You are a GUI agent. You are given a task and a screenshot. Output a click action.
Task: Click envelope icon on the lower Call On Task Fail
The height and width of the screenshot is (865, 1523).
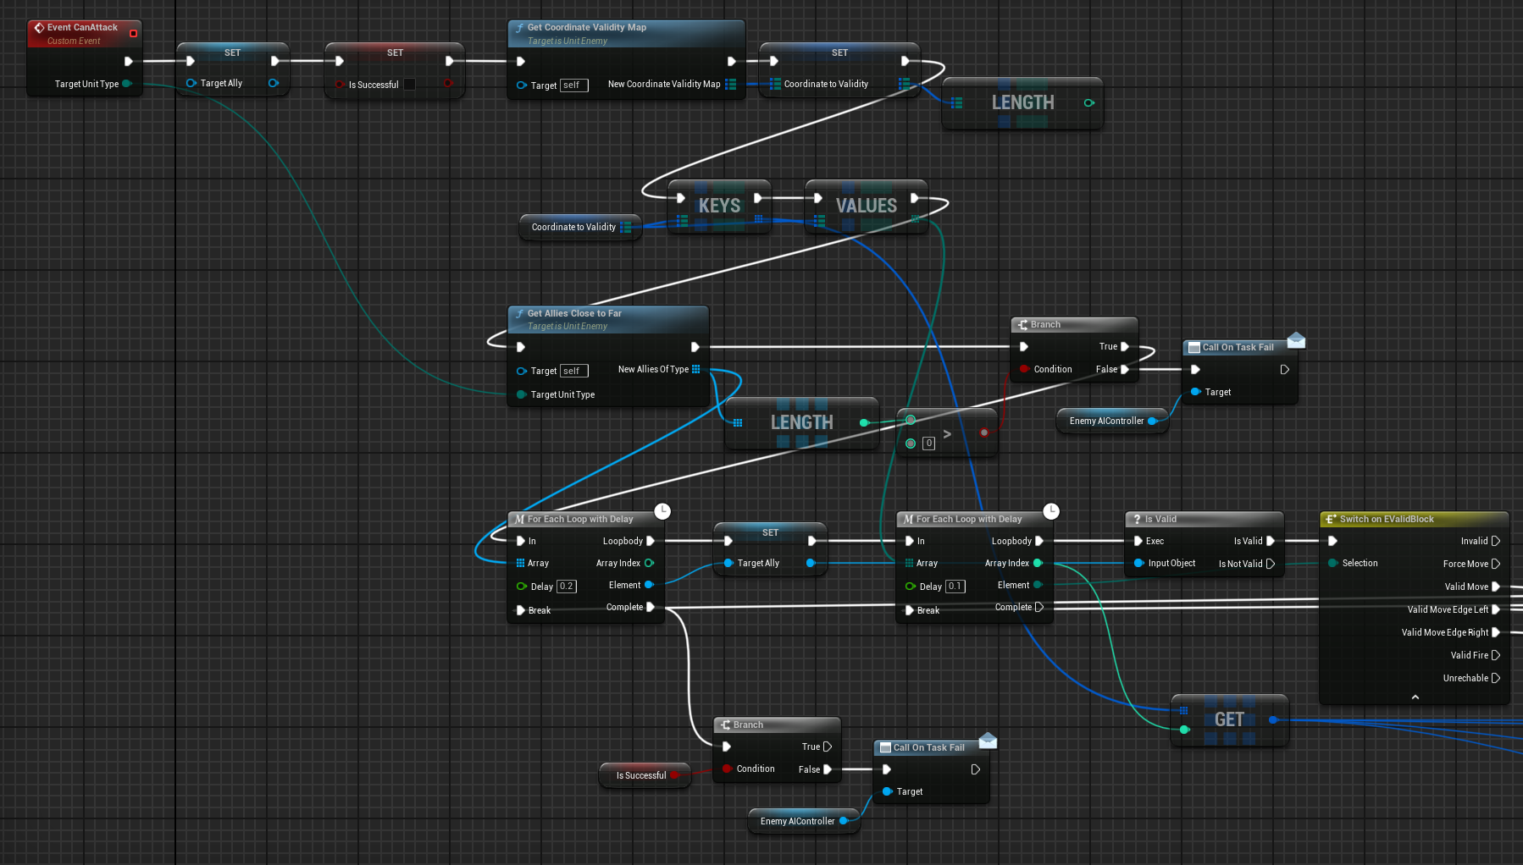pyautogui.click(x=988, y=741)
